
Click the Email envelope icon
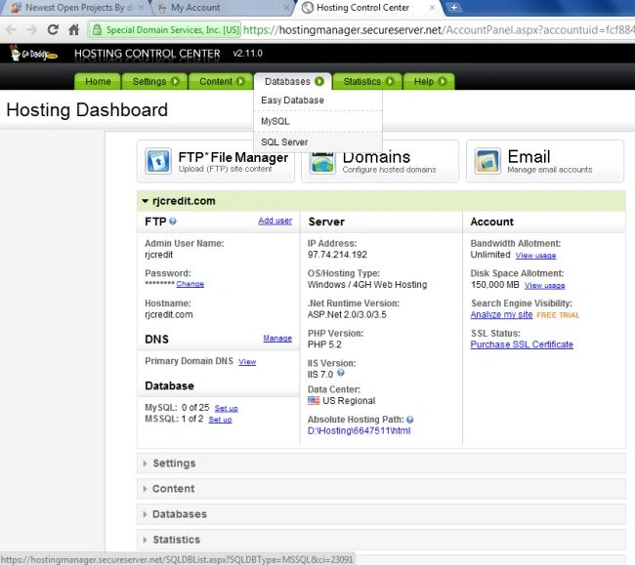coord(487,161)
